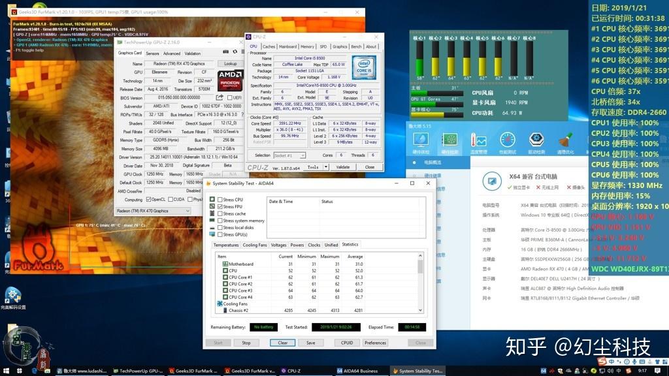Open the Socket #1 selection dropdown in CPU-Z
Screen dimensions: 669x376
pyautogui.click(x=289, y=155)
